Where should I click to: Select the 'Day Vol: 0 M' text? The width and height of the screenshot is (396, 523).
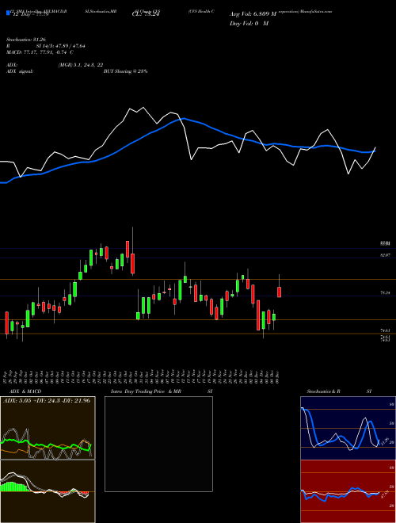click(249, 24)
